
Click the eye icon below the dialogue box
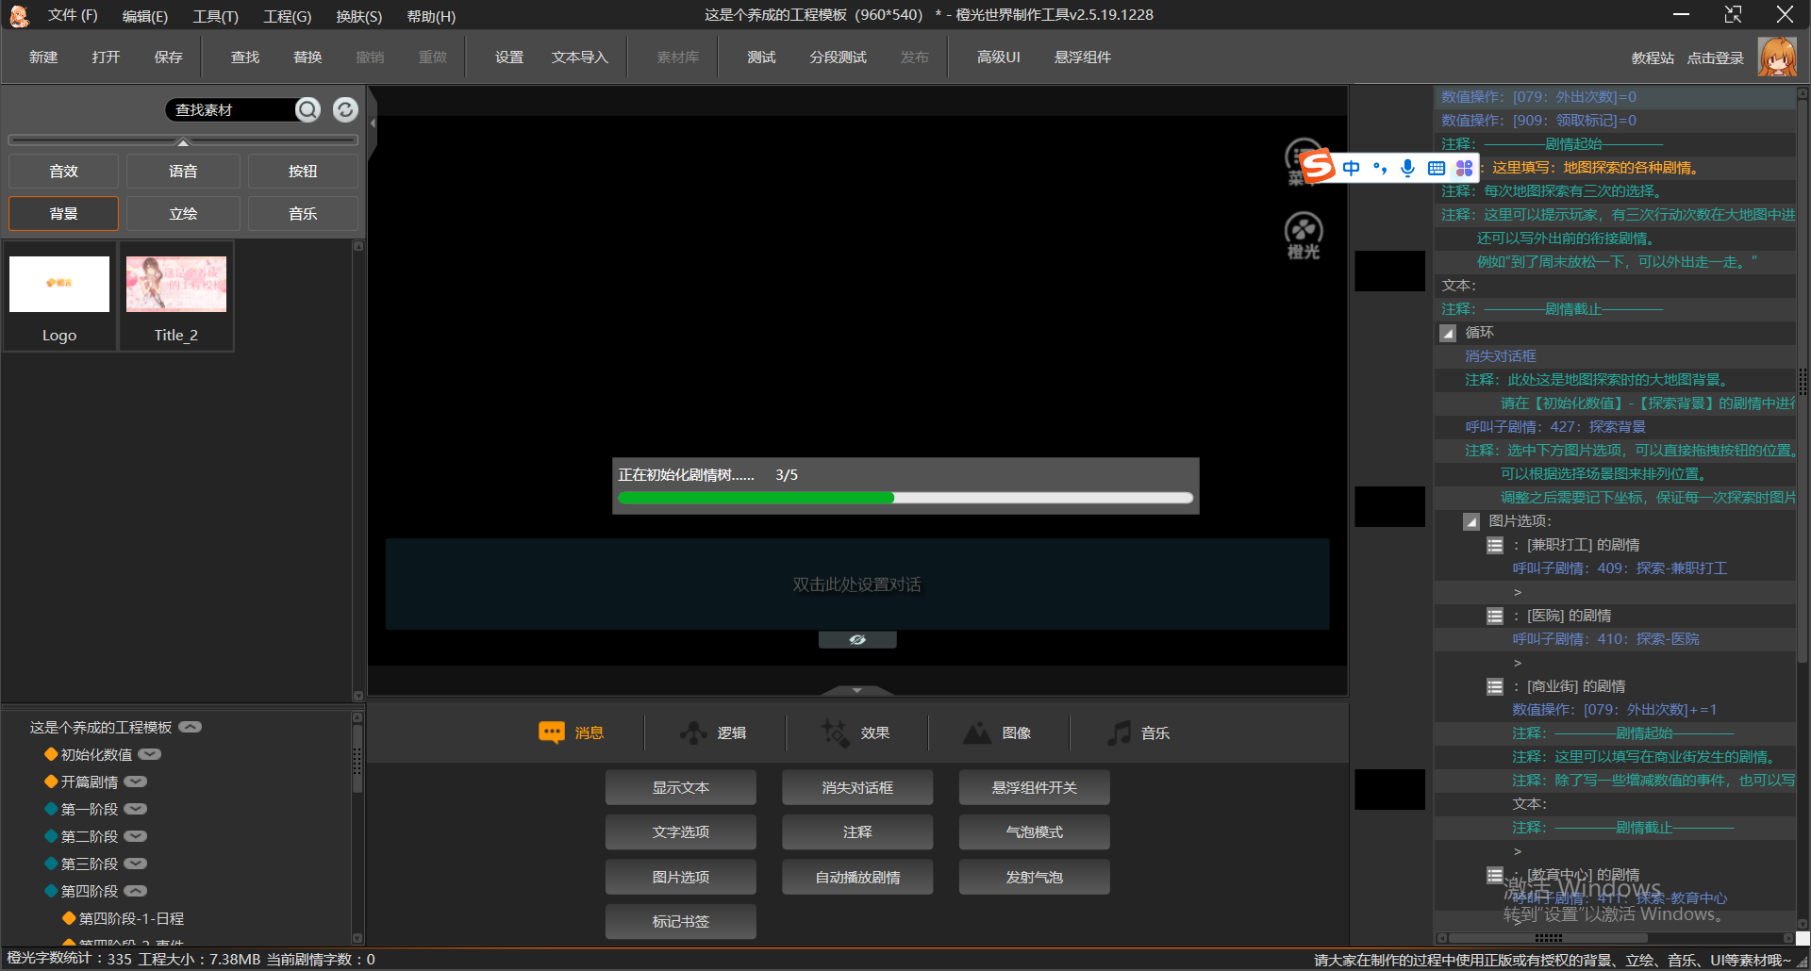coord(856,640)
